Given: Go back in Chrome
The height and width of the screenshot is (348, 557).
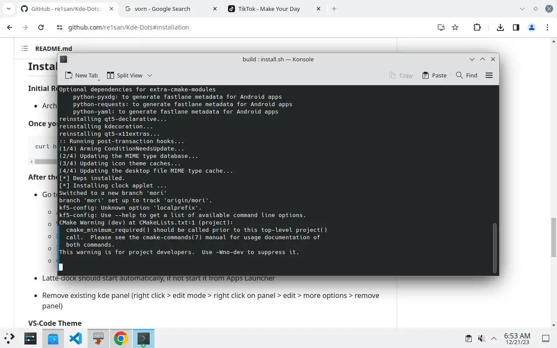Looking at the screenshot, I should click(10, 27).
